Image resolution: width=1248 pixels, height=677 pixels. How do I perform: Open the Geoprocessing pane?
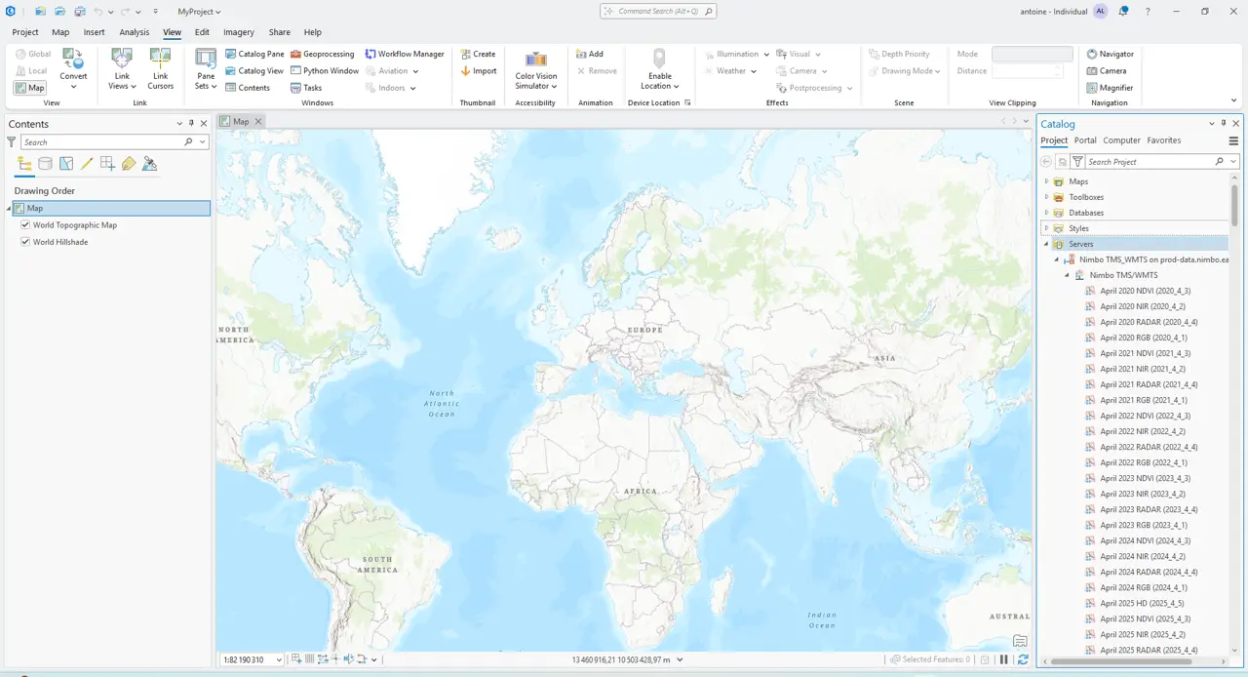click(x=323, y=55)
